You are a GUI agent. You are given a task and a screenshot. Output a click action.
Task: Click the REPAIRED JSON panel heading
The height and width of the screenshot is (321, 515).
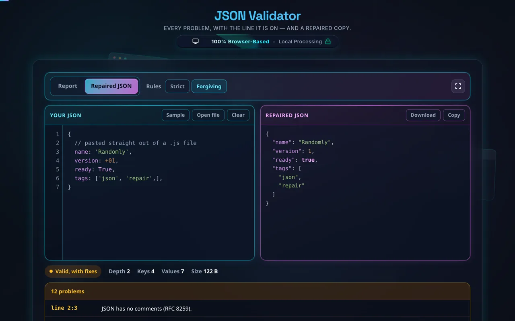[287, 115]
